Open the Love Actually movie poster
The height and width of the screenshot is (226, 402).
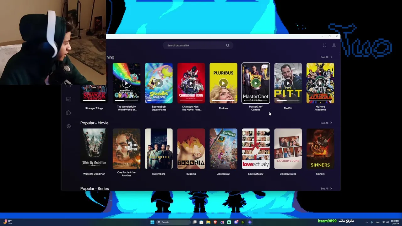click(x=256, y=149)
